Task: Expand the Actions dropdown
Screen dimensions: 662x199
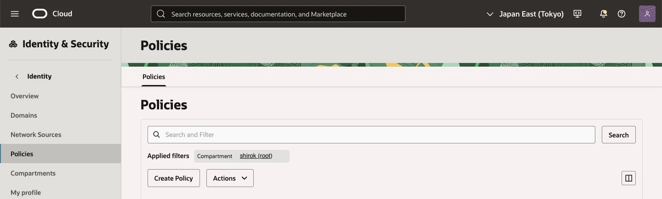Action: [230, 178]
